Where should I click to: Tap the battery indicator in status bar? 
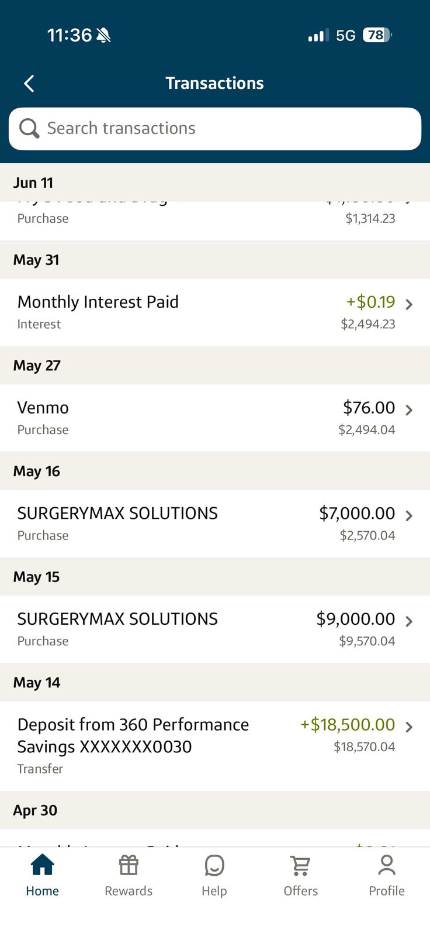click(x=377, y=35)
